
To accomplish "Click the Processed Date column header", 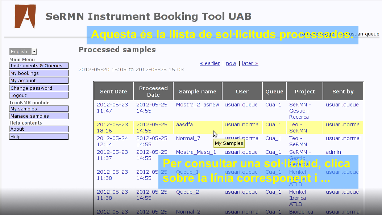I will pyautogui.click(x=153, y=92).
